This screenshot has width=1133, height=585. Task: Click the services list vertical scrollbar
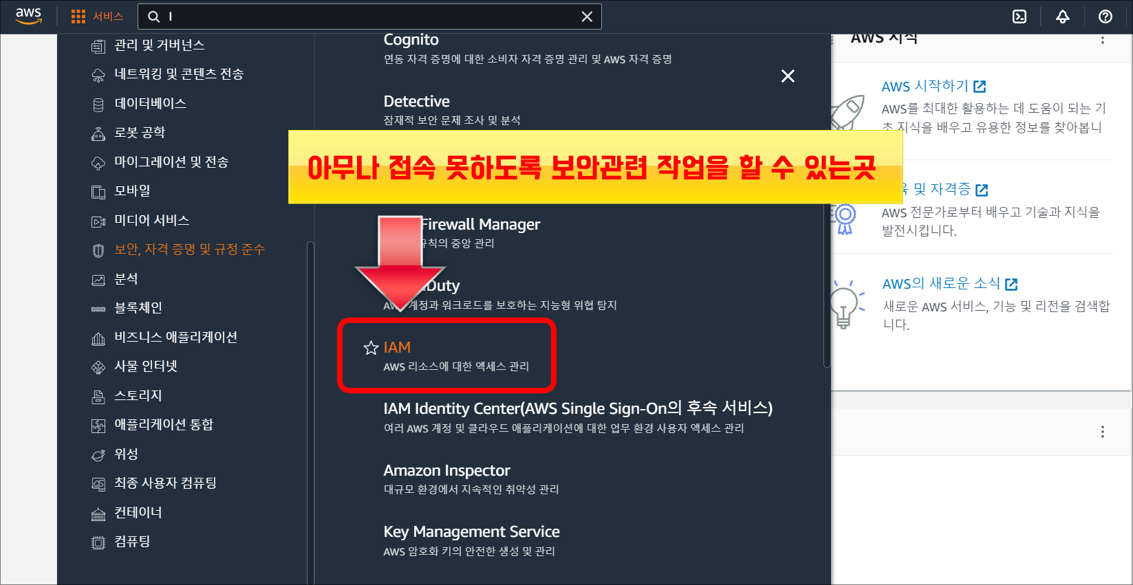tap(827, 201)
